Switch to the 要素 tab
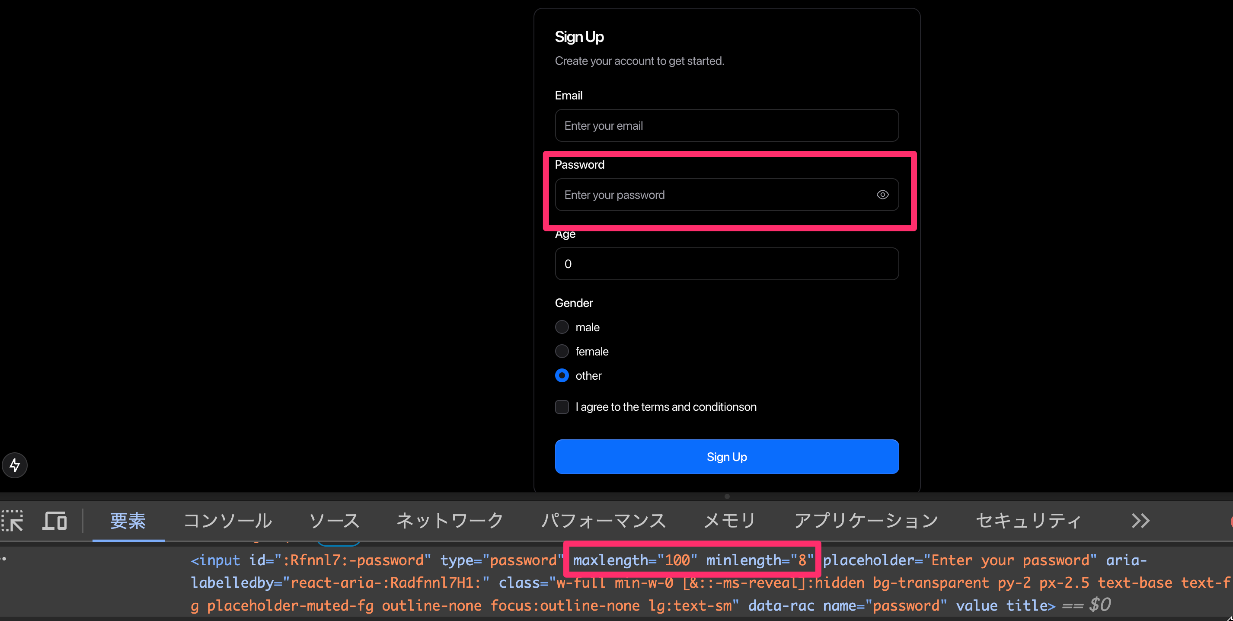This screenshot has height=621, width=1233. click(128, 520)
